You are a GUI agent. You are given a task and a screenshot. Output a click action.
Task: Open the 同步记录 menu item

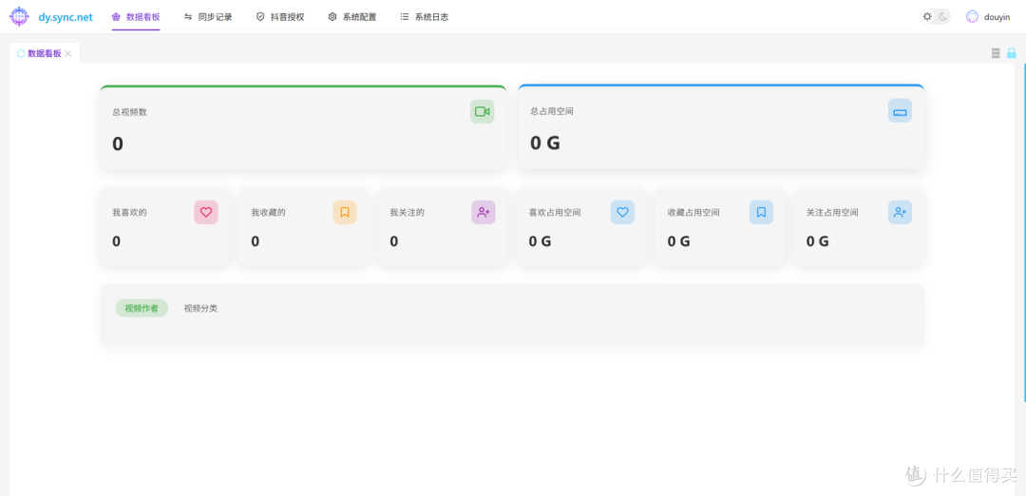[x=207, y=17]
